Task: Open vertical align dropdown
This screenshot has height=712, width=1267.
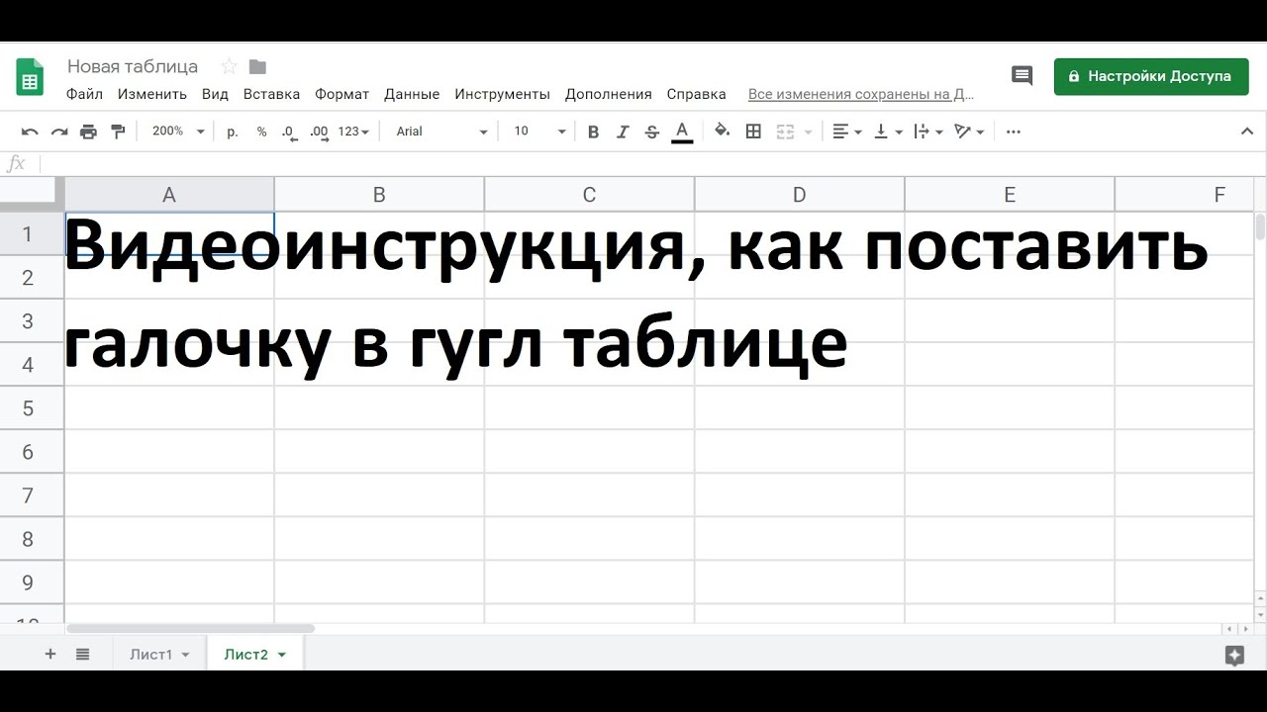Action: click(888, 132)
